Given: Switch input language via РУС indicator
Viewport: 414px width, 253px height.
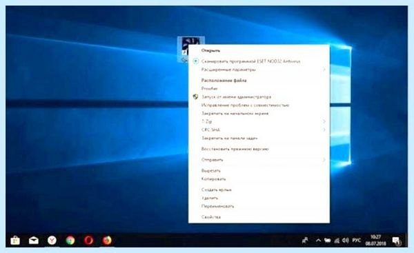Looking at the screenshot, I should 357,241.
